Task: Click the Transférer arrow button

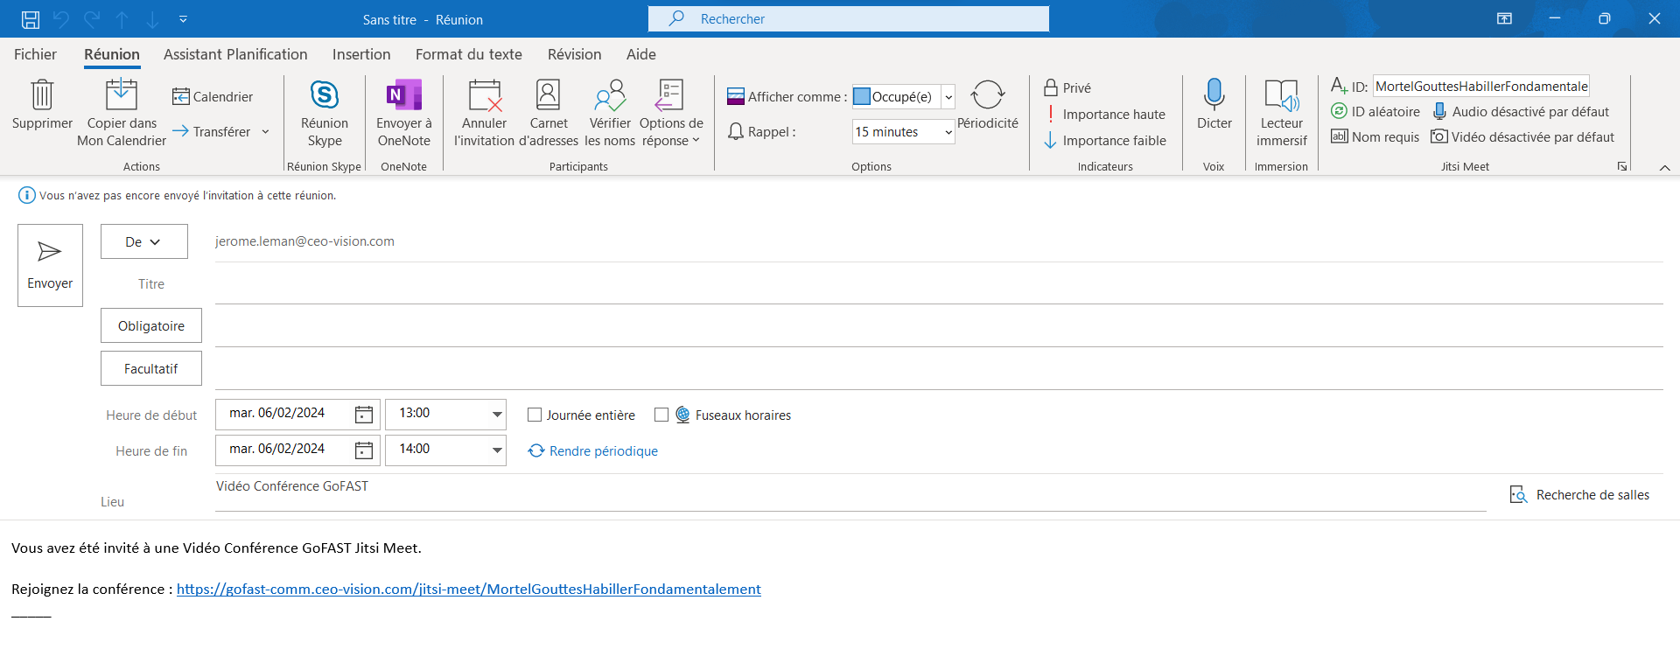Action: point(212,131)
